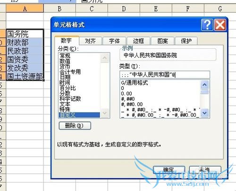Viewport: 236px width, 191px height.
Task: Click the 取消 button
Action: pyautogui.click(x=205, y=170)
